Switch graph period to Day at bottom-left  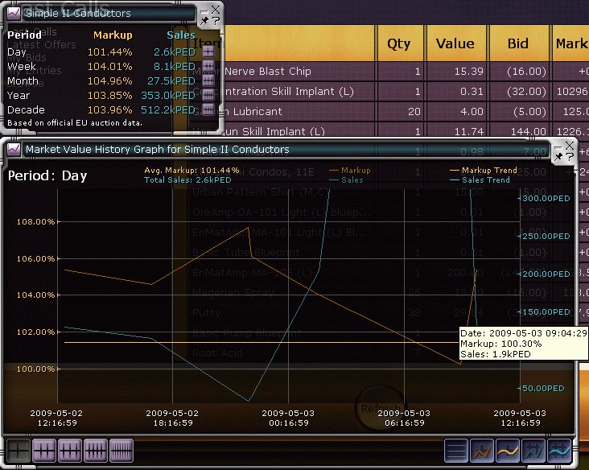18,451
